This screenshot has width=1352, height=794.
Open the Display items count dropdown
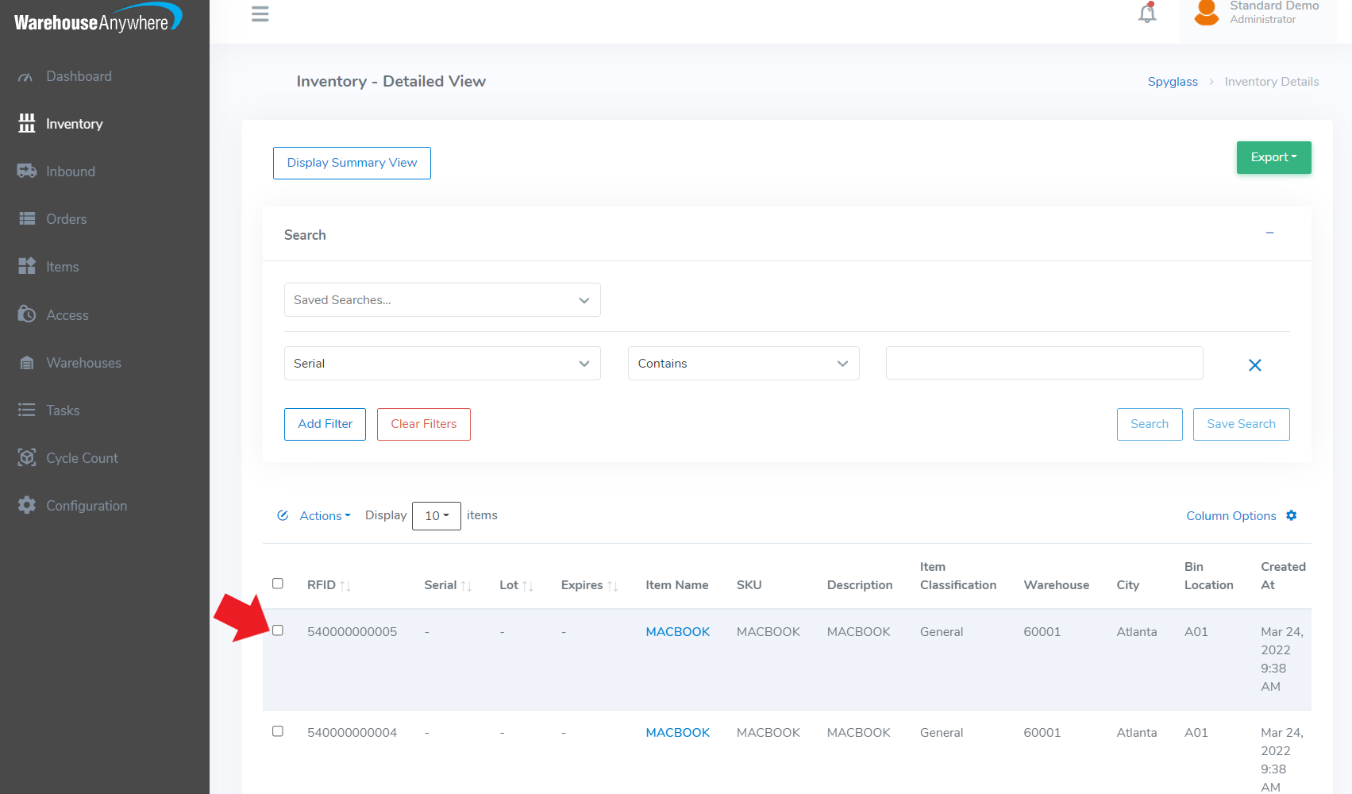click(x=436, y=515)
